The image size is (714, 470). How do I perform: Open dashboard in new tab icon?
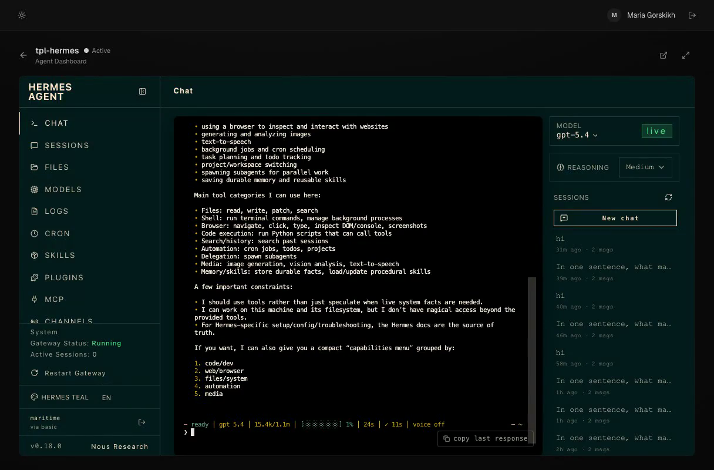(x=664, y=55)
